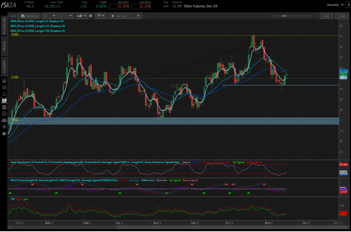Open the No Tool drawing tool dropdown
The width and height of the screenshot is (351, 232).
pyautogui.click(x=125, y=16)
